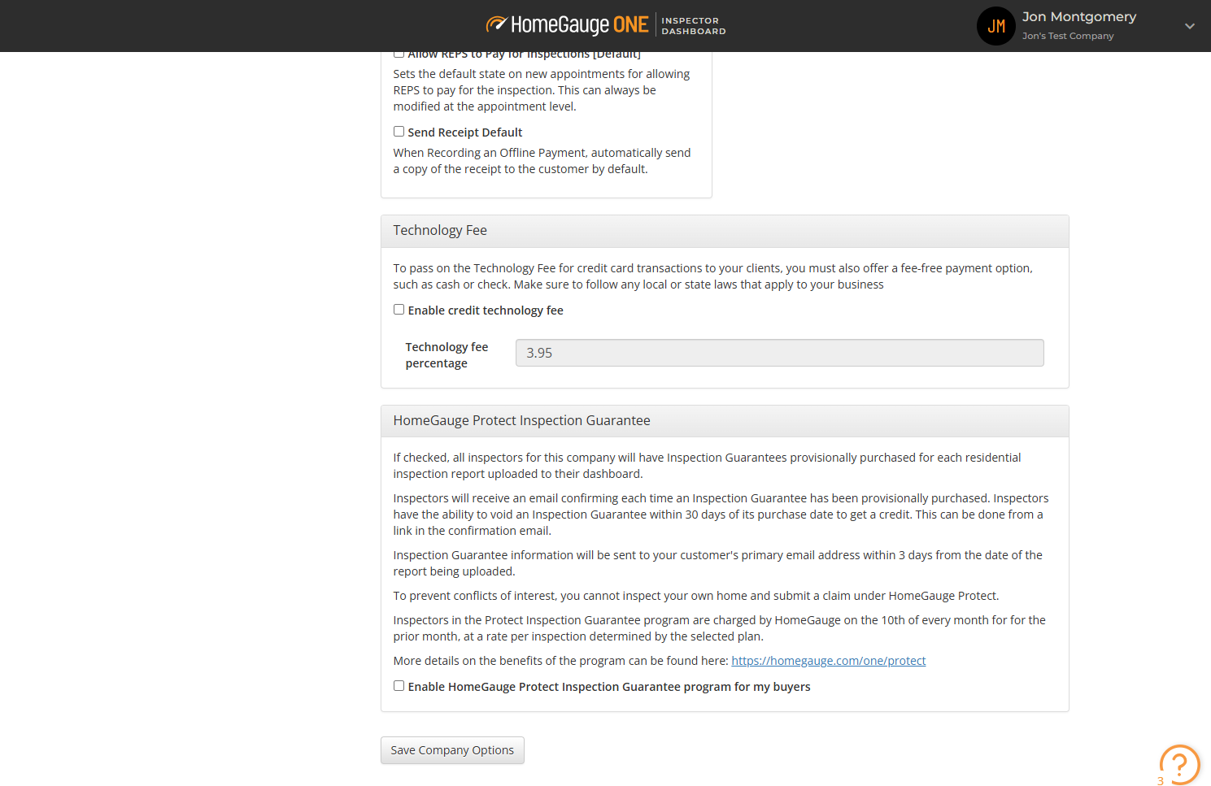1211x786 pixels.
Task: Click the Technology fee percentage label
Action: click(x=447, y=355)
